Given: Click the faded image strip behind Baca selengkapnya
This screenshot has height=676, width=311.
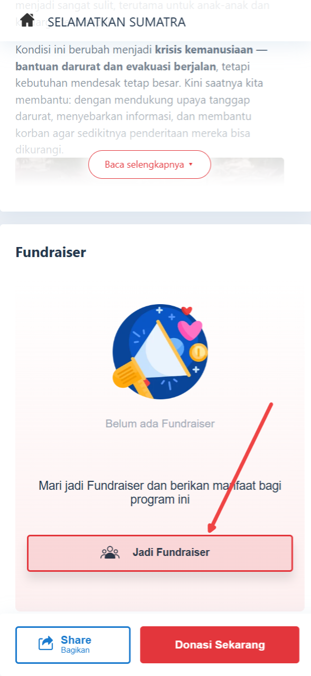Looking at the screenshot, I should point(149,172).
